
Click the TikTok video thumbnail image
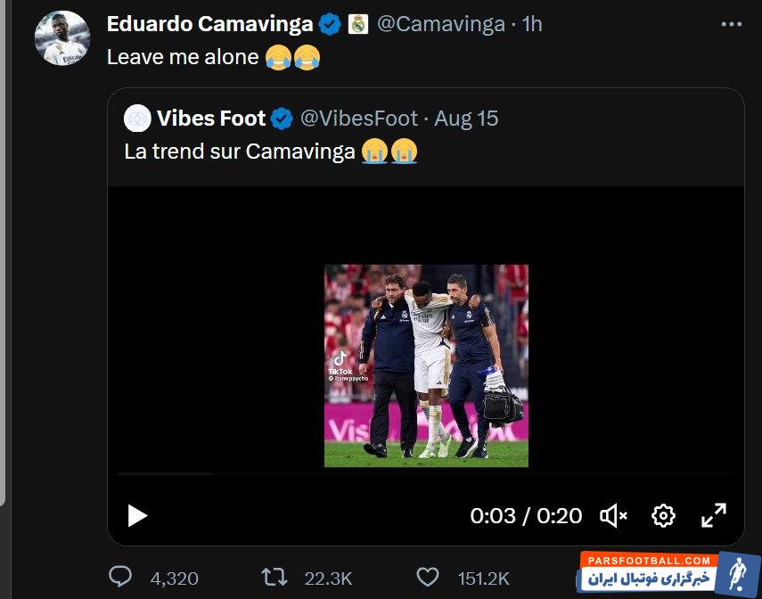(426, 365)
